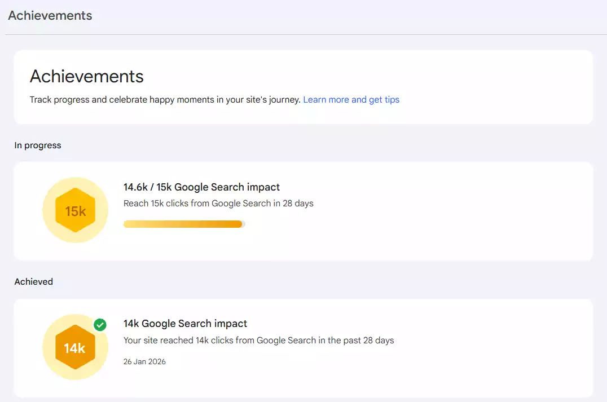
Task: Click the 14k clicks past 28 days description
Action: (x=259, y=340)
